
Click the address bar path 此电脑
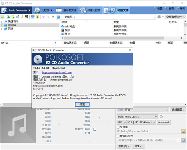pyautogui.click(x=68, y=17)
